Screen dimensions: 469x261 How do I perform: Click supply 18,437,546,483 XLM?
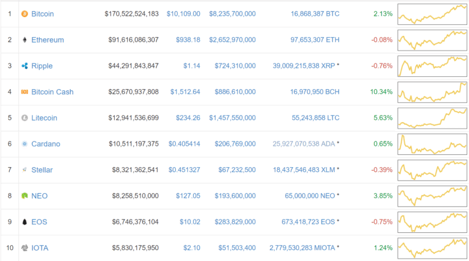click(304, 170)
